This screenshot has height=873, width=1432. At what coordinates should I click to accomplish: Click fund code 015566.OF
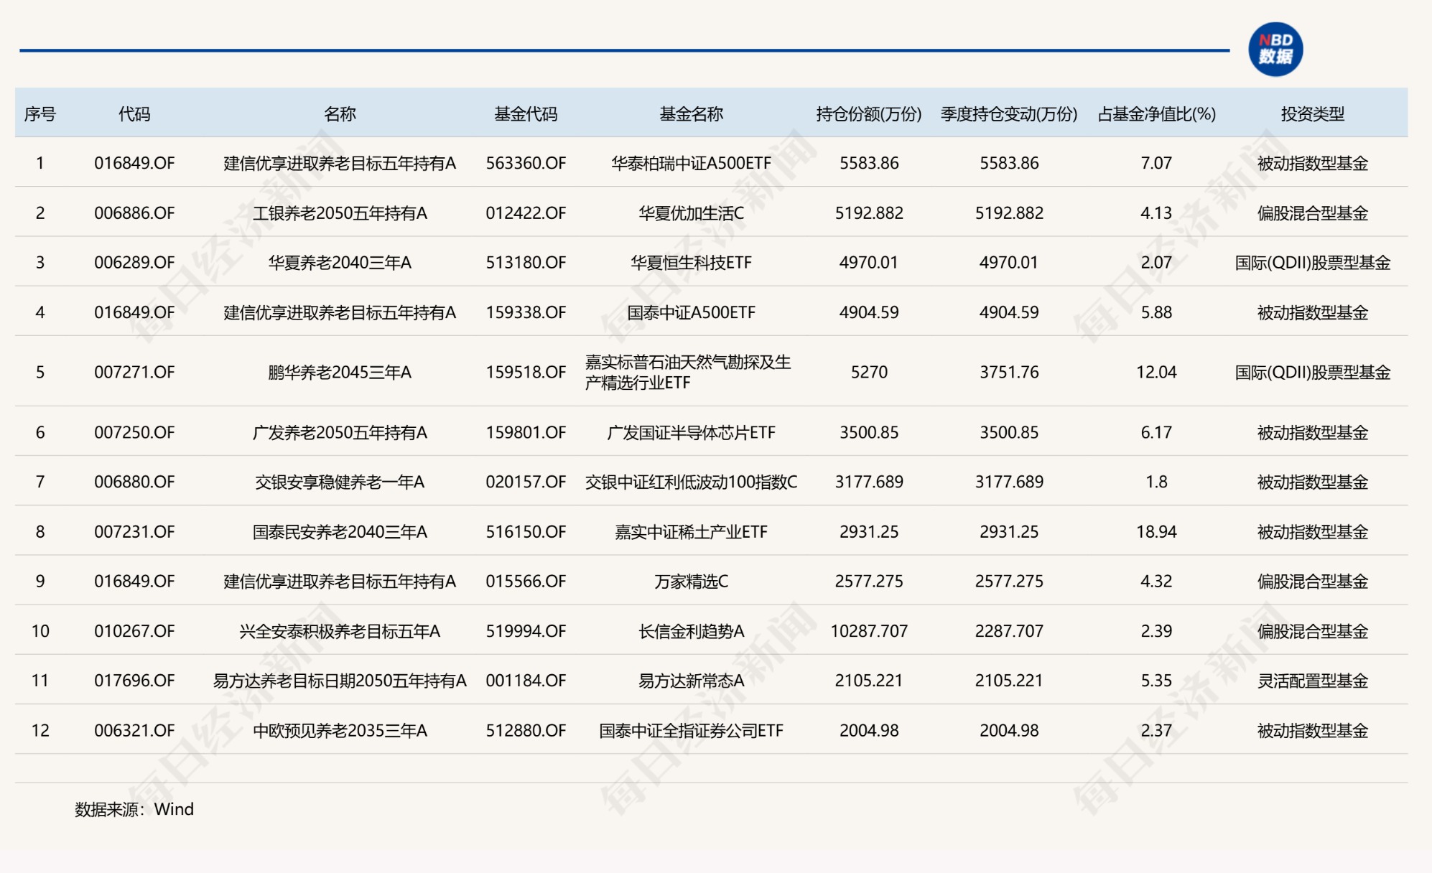tap(526, 582)
